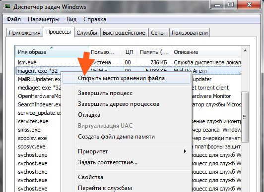Select the MailRuUpdater.exe process
The height and width of the screenshot is (192, 264).
click(39, 79)
